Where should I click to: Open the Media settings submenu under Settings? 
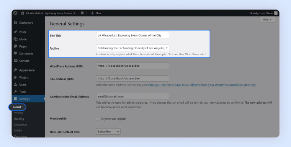18,130
